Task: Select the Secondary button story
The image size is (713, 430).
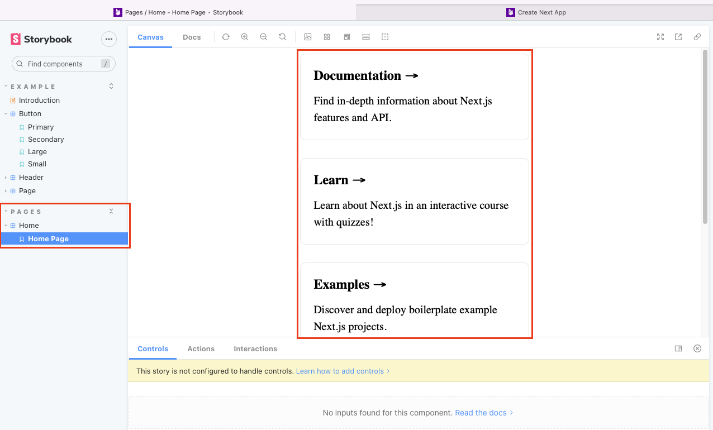Action: tap(46, 140)
